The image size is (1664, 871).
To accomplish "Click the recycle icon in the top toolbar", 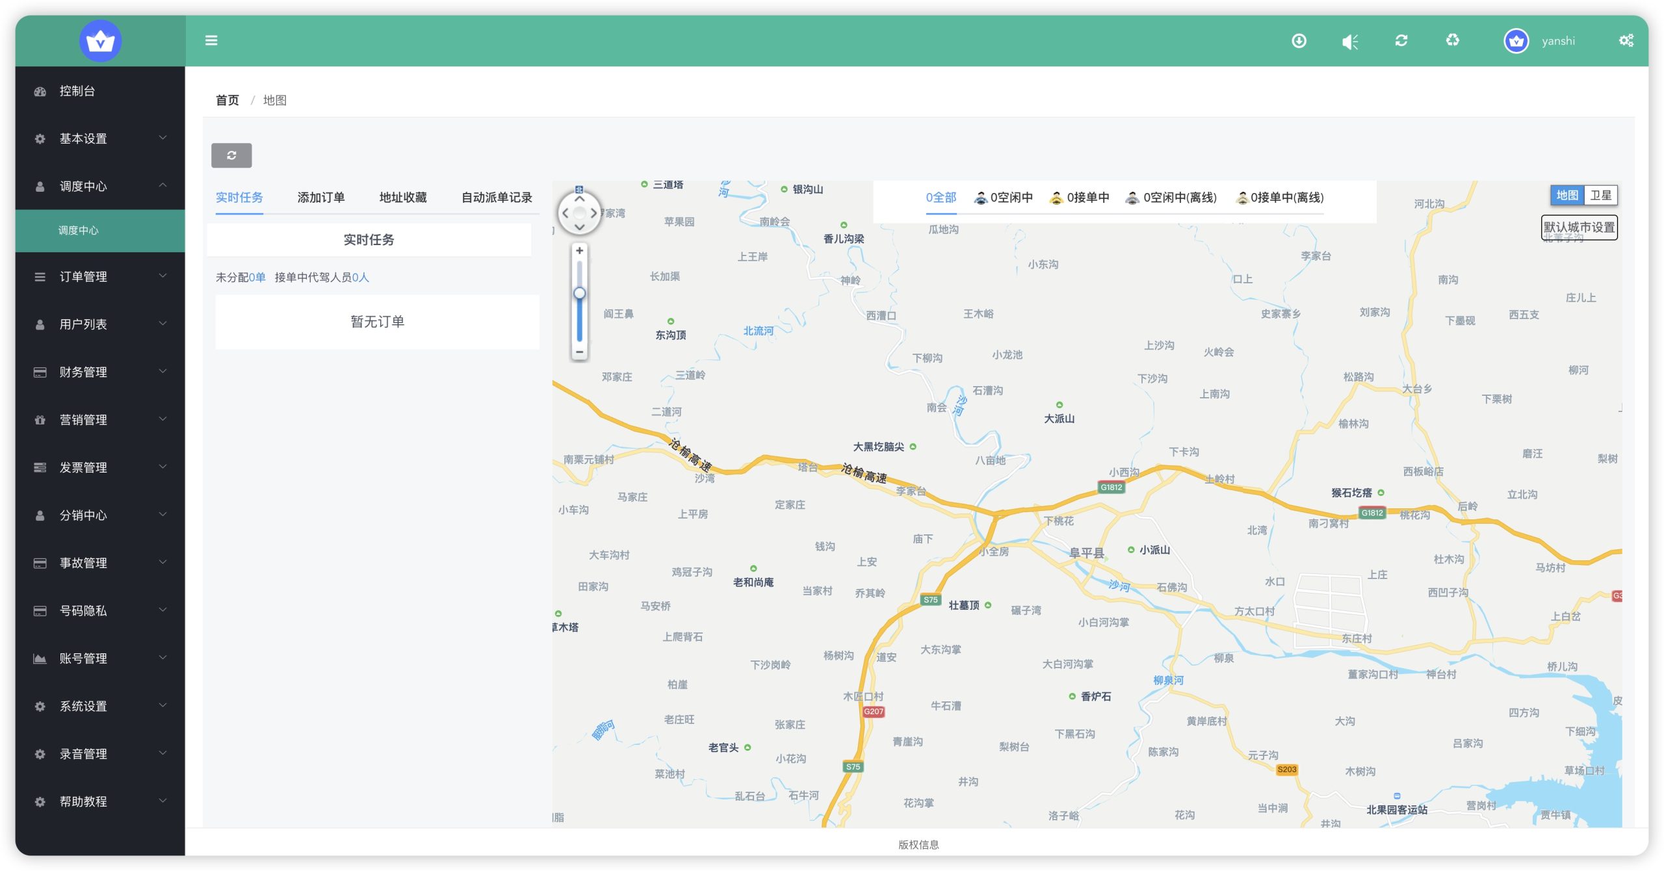I will point(1453,40).
